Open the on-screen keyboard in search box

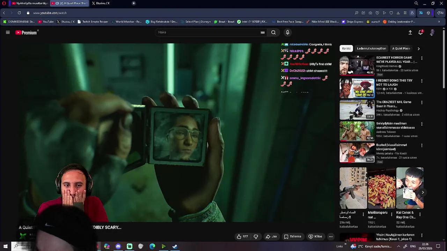tap(263, 32)
